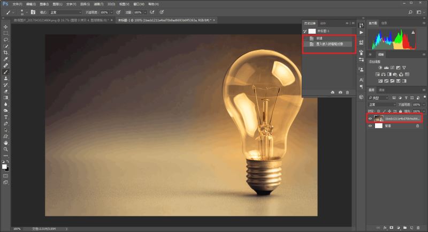This screenshot has height=232, width=428.
Task: Select the Clone Stamp tool
Action: pyautogui.click(x=5, y=78)
